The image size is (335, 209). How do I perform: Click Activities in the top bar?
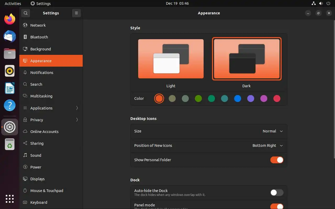pyautogui.click(x=13, y=3)
